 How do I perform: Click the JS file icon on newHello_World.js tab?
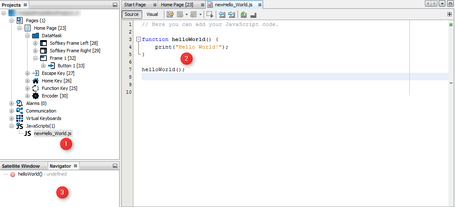click(210, 5)
